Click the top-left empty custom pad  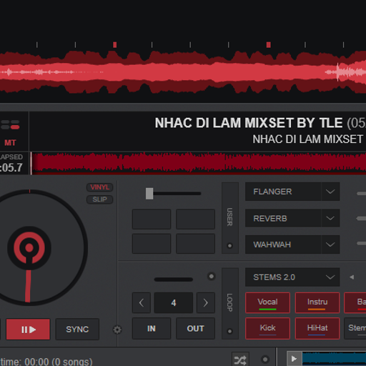click(x=152, y=219)
